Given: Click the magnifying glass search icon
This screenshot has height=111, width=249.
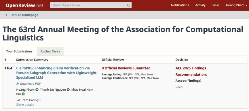Looking at the screenshot, I should point(128,5).
